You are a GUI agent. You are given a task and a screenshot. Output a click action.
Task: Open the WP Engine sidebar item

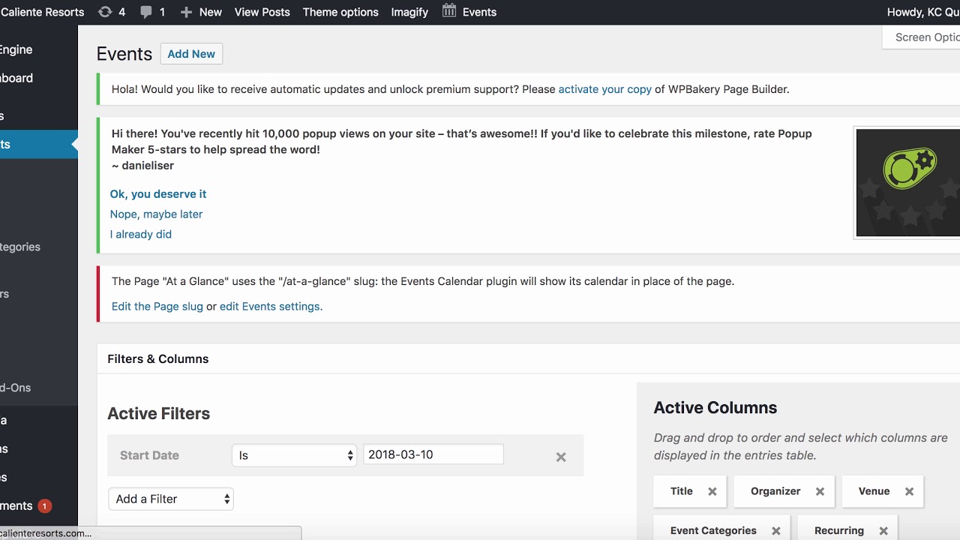coord(16,49)
